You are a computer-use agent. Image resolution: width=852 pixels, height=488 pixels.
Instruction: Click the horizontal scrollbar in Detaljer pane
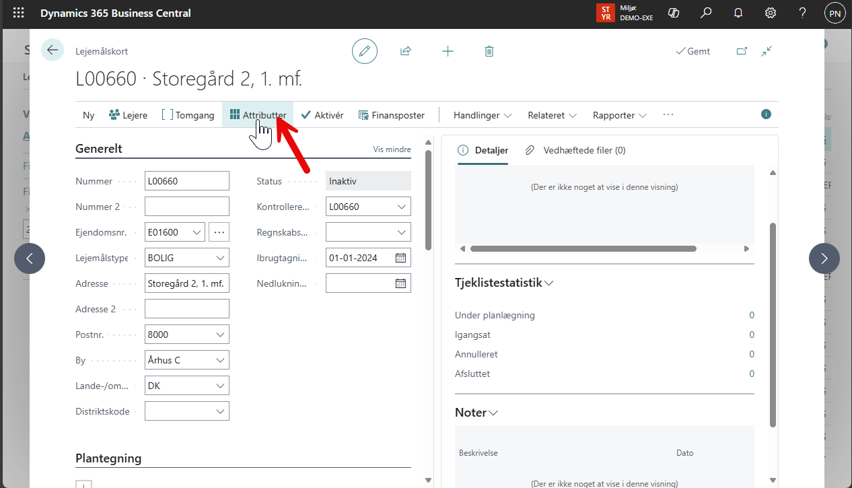click(x=583, y=249)
